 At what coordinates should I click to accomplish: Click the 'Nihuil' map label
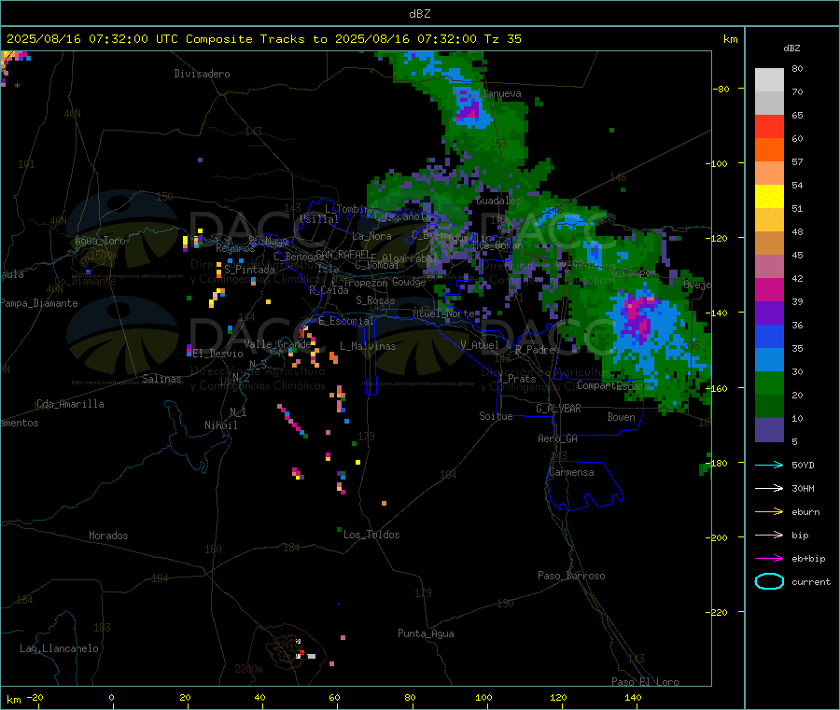coord(221,425)
